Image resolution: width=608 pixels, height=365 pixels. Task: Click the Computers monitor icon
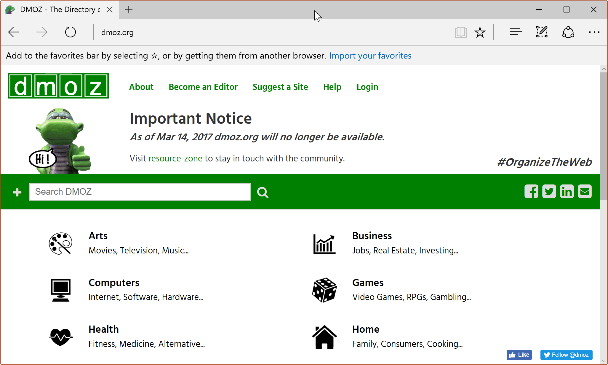tap(60, 290)
